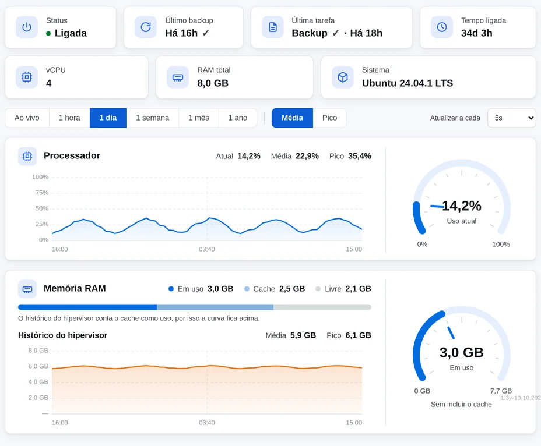The height and width of the screenshot is (446, 541).
Task: Click the vCPU value 4
Action: (48, 83)
